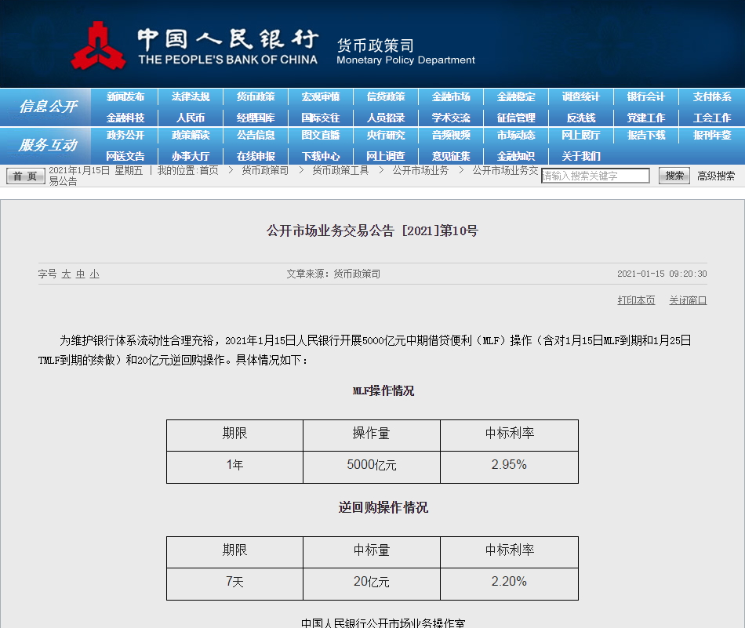
Task: Click the 1年 term cell
Action: pyautogui.click(x=234, y=467)
